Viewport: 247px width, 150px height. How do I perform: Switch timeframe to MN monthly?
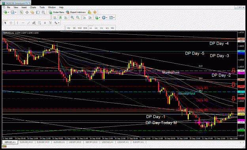[113, 28]
